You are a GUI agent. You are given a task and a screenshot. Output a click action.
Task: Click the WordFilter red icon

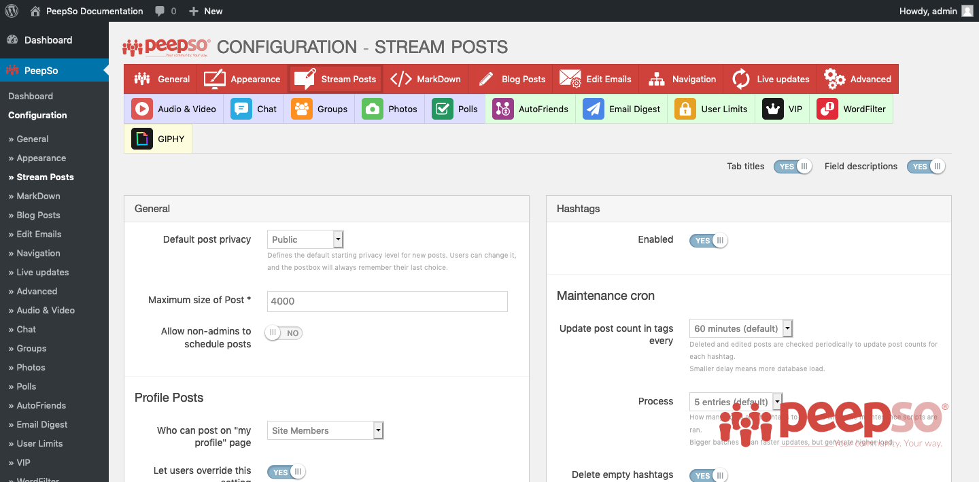pyautogui.click(x=827, y=109)
